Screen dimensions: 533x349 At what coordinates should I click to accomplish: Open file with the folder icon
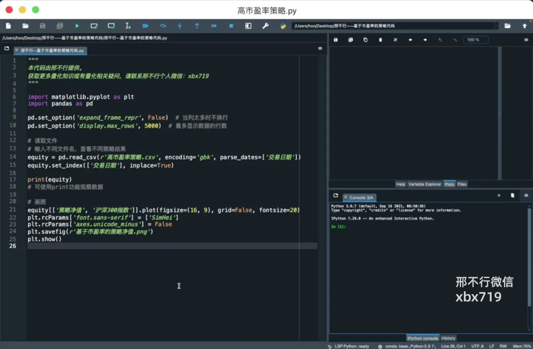(x=25, y=26)
